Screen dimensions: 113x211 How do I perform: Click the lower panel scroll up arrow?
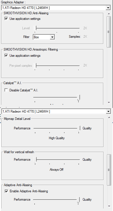(x=109, y=117)
